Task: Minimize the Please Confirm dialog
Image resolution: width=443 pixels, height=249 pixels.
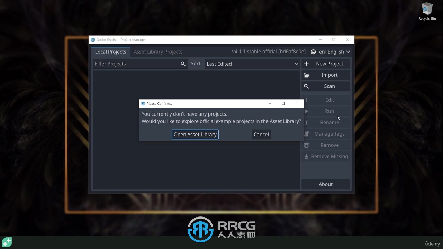Action: tap(270, 103)
